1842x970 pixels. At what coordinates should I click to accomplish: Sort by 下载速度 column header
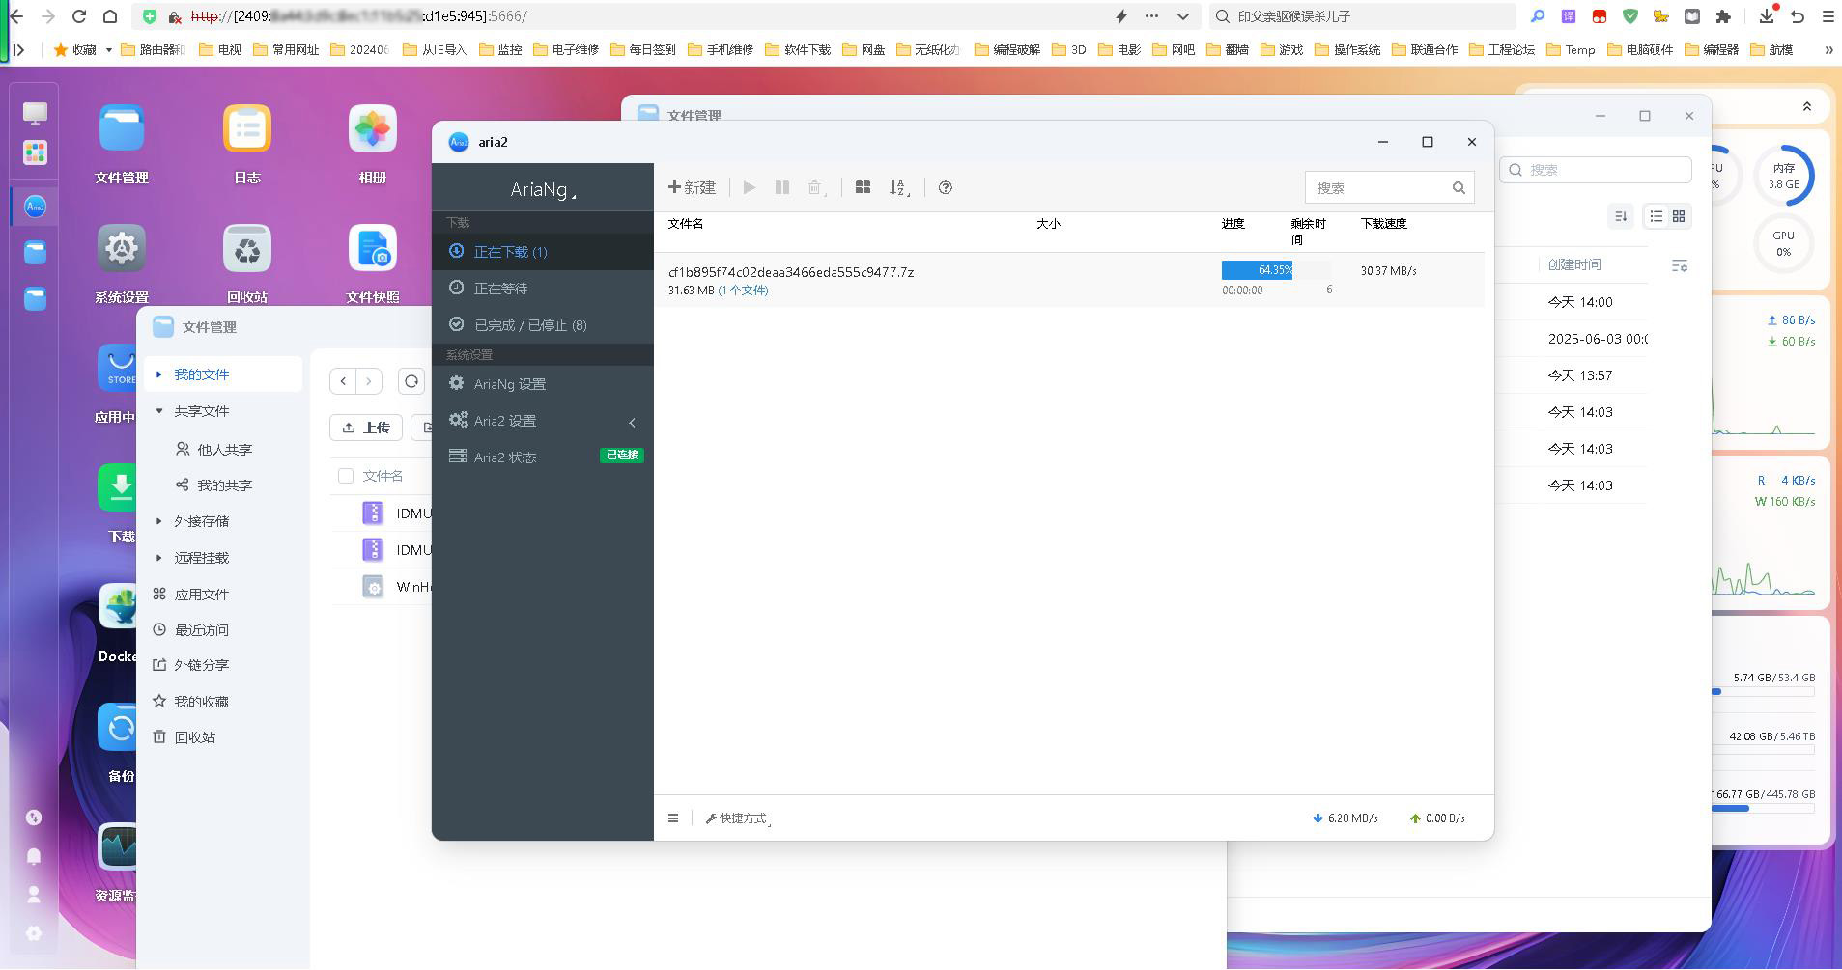[1384, 224]
